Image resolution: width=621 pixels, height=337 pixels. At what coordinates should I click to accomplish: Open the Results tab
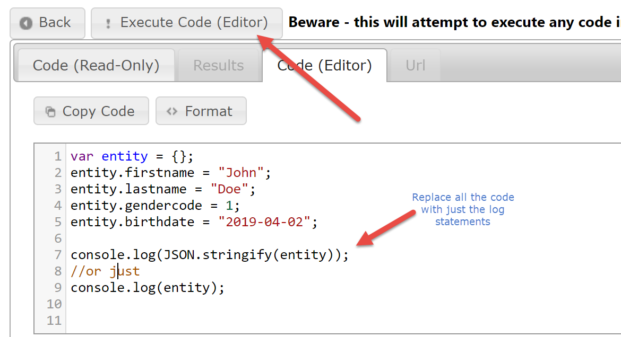[219, 66]
